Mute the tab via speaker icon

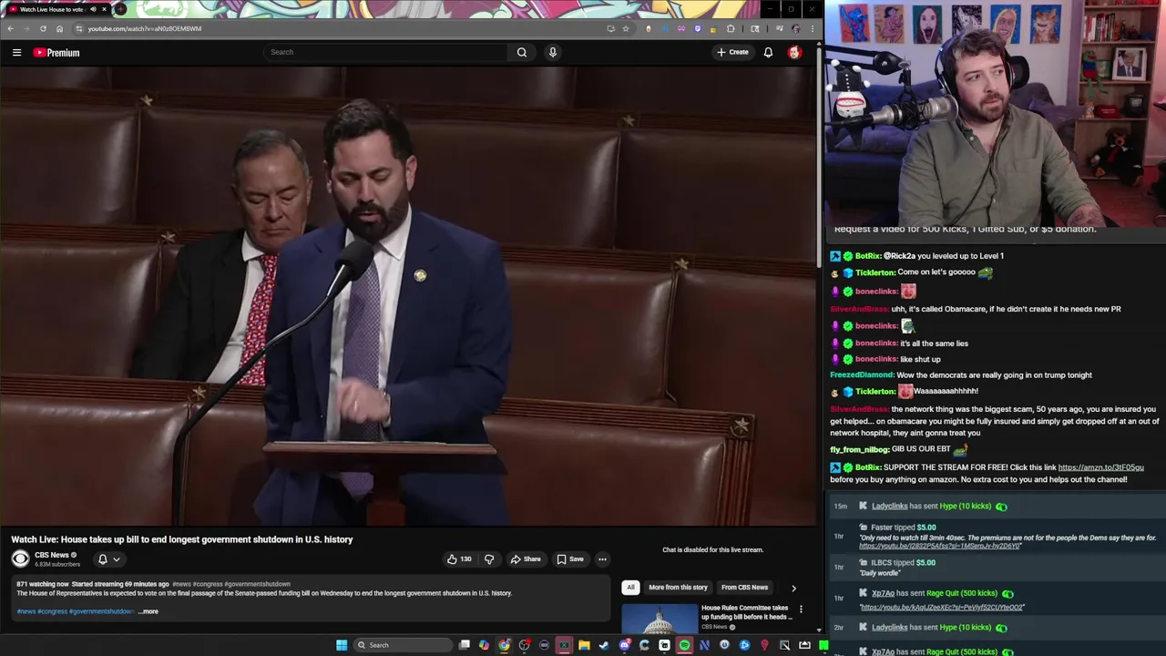coord(93,9)
